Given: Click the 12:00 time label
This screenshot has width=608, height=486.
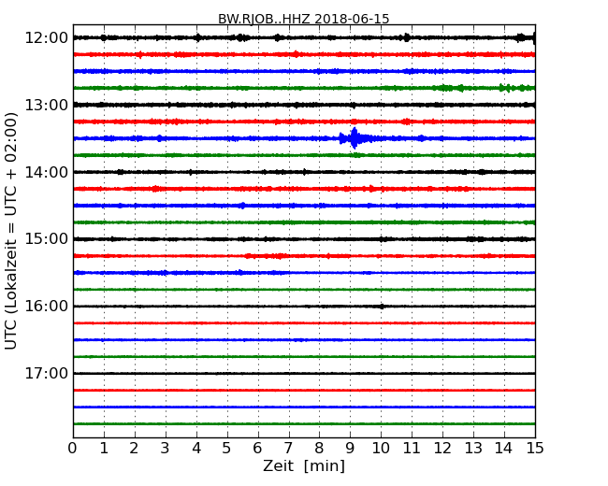Looking at the screenshot, I should (46, 38).
